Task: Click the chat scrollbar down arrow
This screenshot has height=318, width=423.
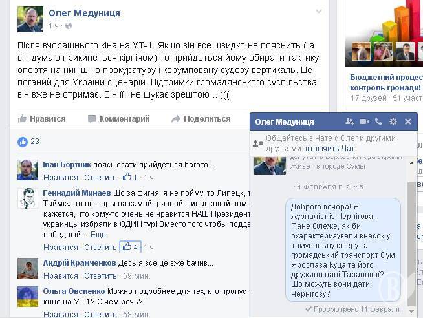Action: coord(411,311)
